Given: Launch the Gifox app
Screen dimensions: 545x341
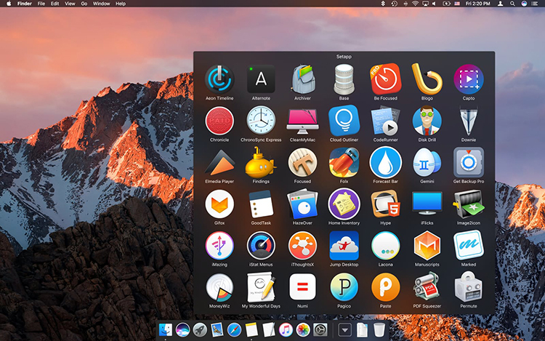Looking at the screenshot, I should pos(219,204).
